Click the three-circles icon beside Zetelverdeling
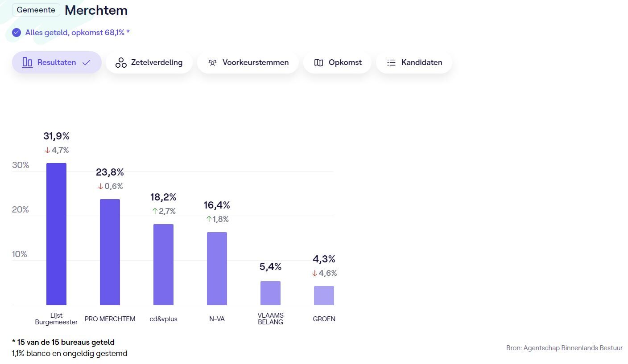The width and height of the screenshot is (628, 364). coord(121,63)
